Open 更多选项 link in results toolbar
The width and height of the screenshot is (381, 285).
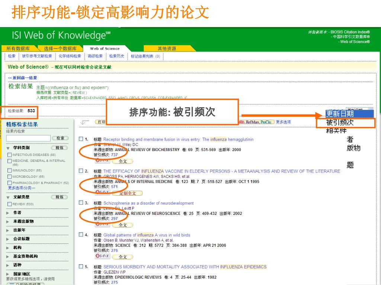pyautogui.click(x=283, y=122)
